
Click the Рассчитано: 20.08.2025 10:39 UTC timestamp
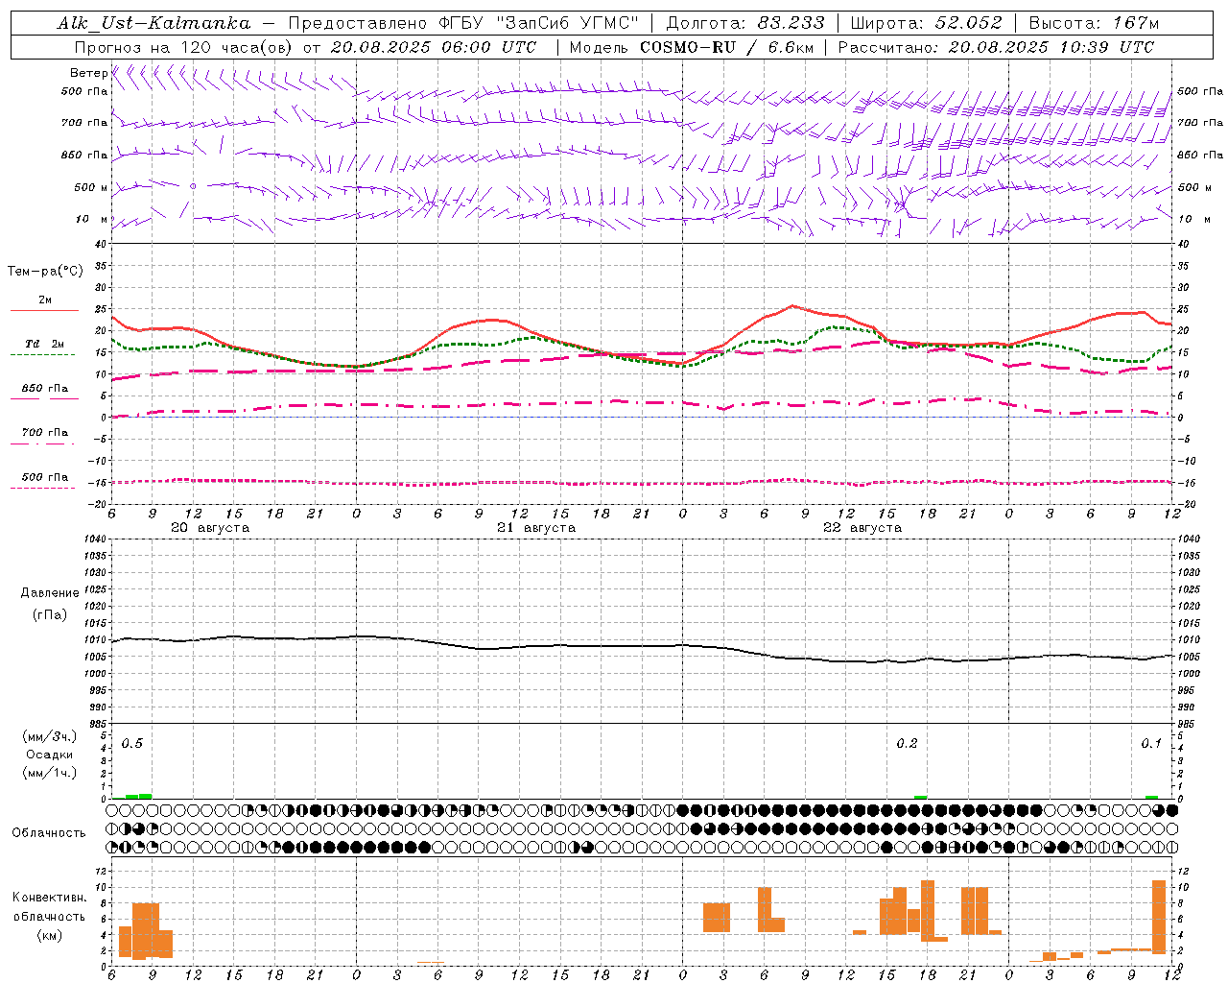[996, 47]
